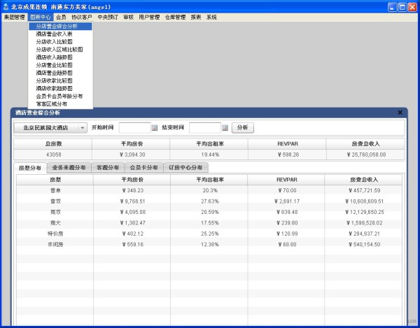The width and height of the screenshot is (420, 328).
Task: Select the 普单 room type row
Action: [209, 190]
